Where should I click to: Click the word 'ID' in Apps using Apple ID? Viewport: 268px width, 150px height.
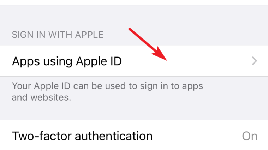pyautogui.click(x=116, y=61)
